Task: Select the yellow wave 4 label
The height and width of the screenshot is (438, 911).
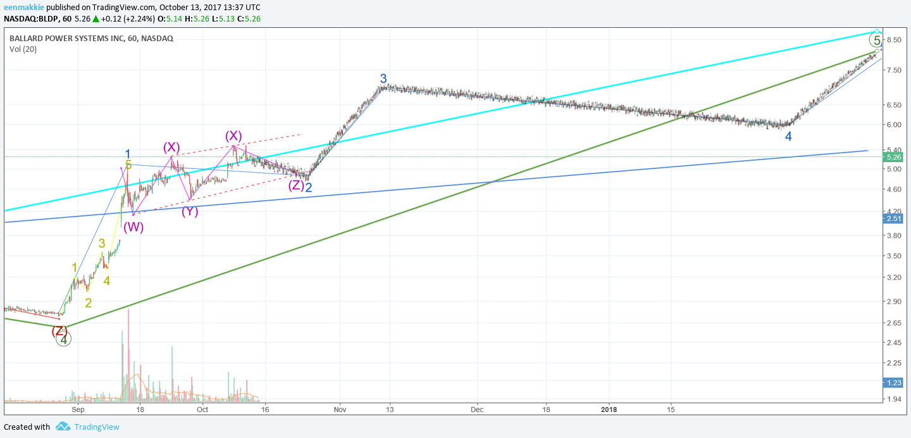Action: (x=107, y=280)
